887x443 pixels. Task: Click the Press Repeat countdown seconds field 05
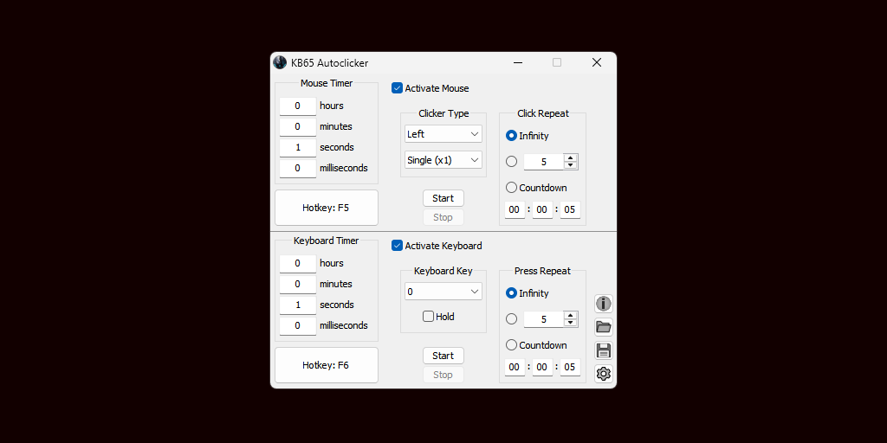click(570, 367)
